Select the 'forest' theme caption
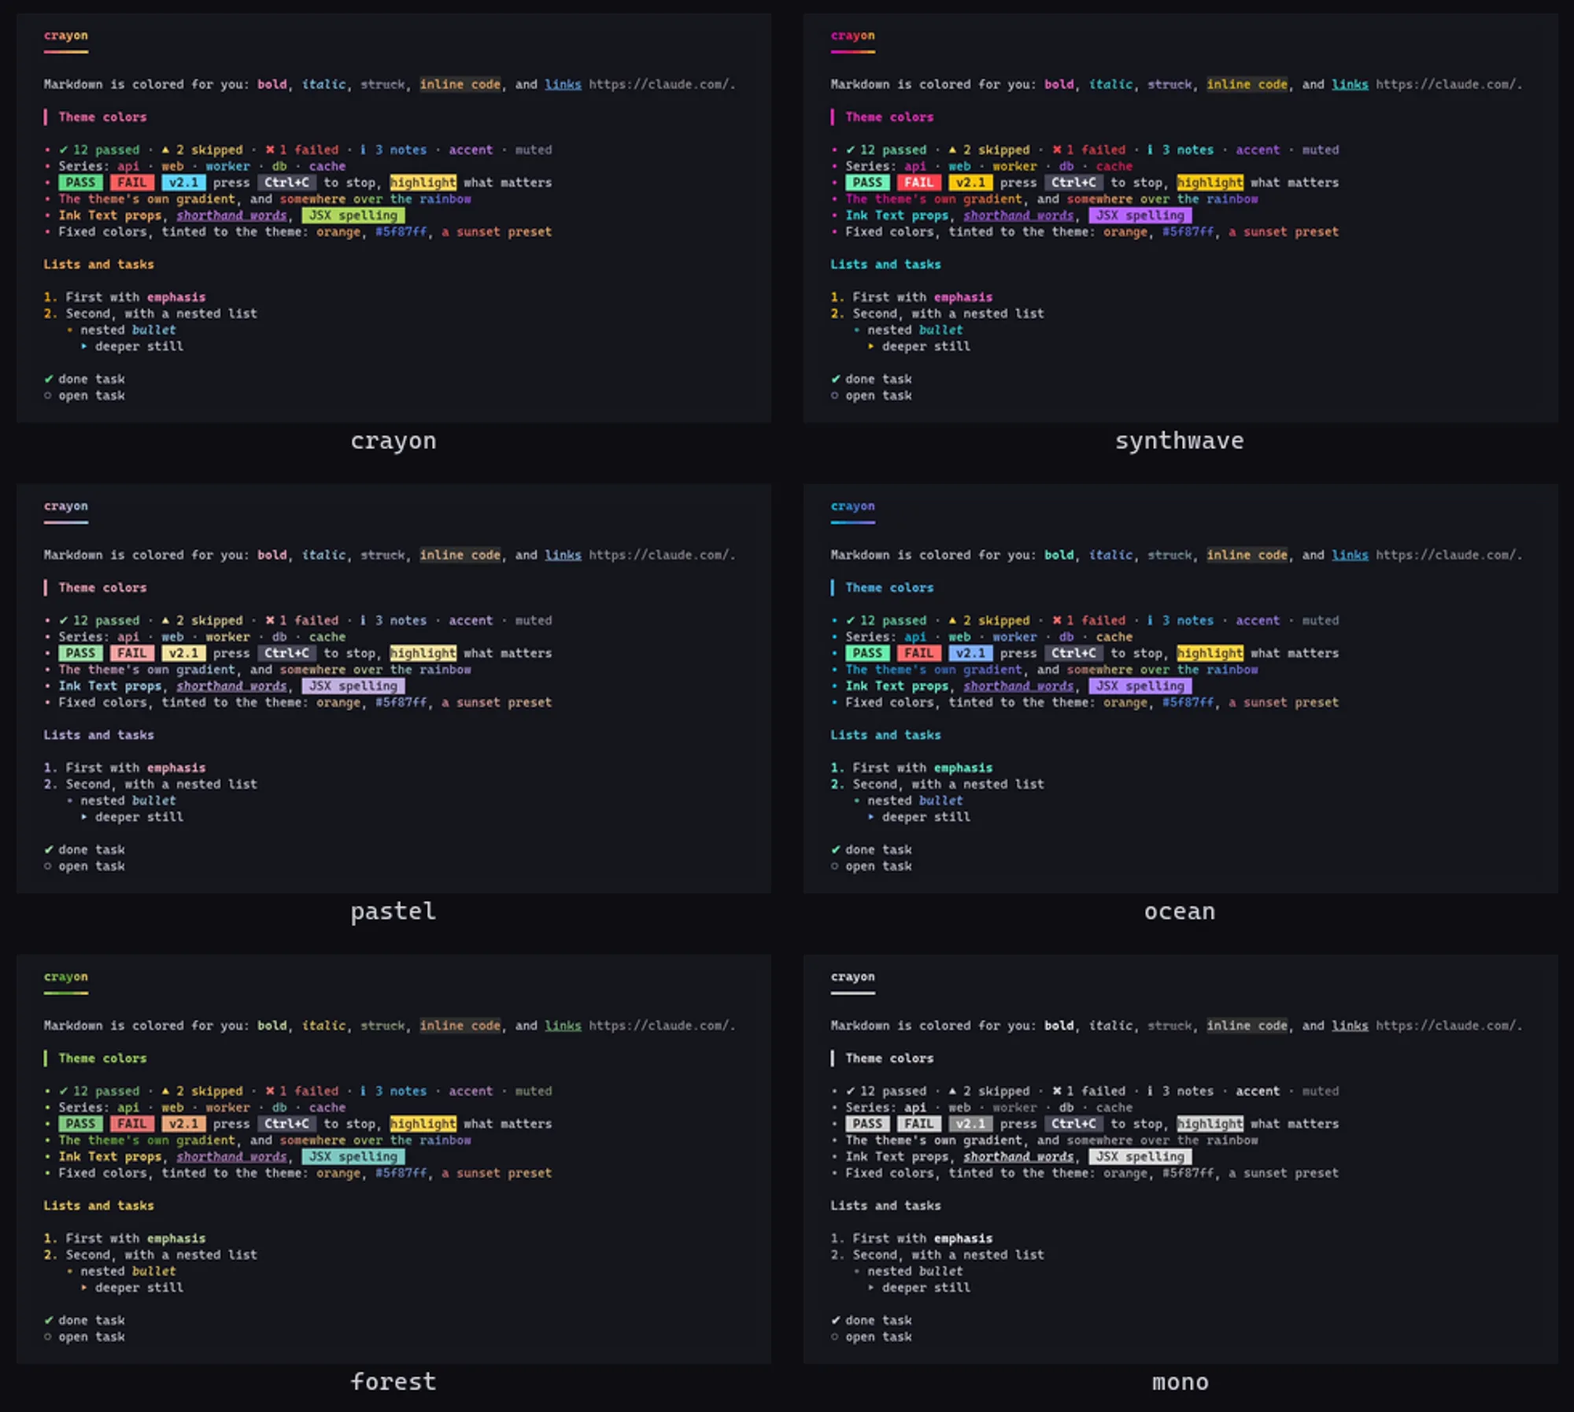 [393, 1382]
